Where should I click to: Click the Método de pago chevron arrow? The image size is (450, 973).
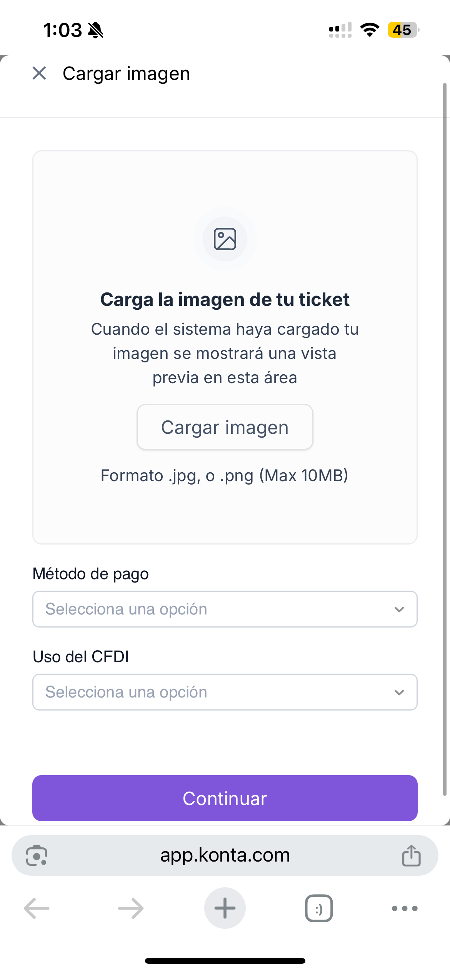coord(399,609)
